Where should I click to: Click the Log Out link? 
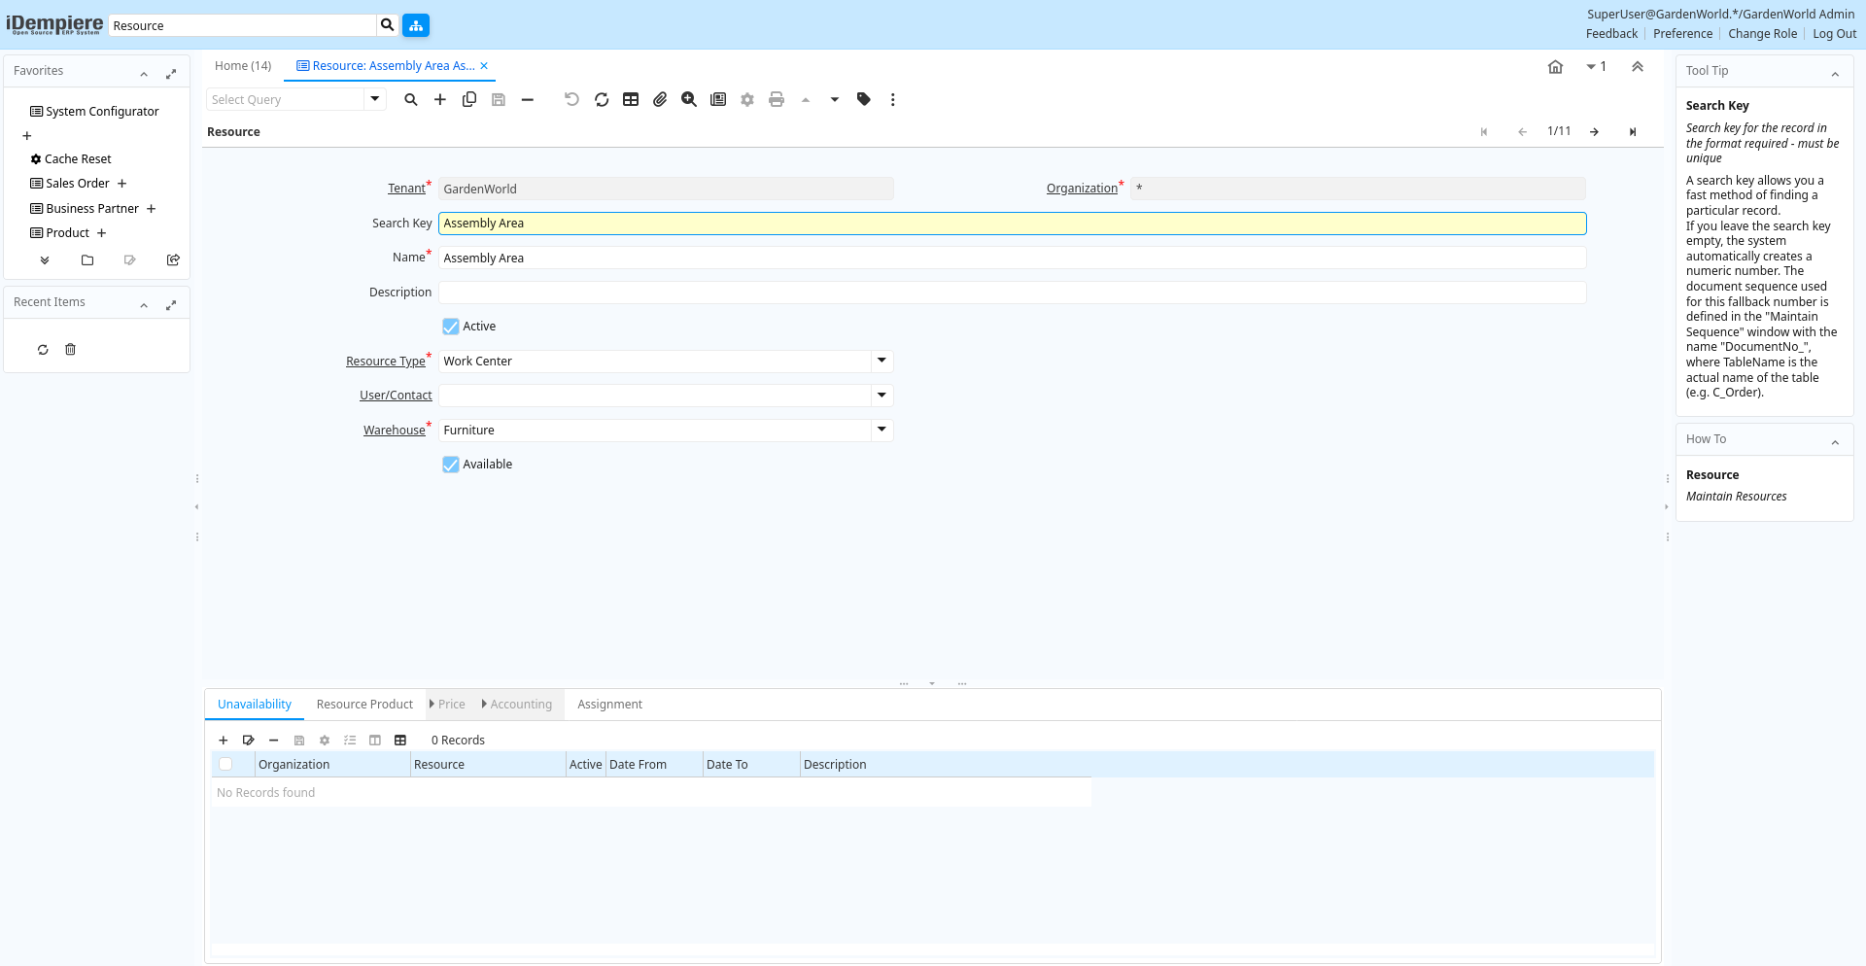click(x=1834, y=34)
